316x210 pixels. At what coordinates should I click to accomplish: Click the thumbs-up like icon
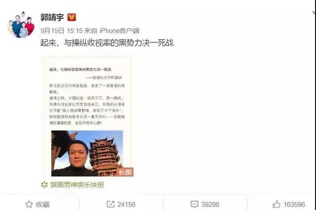pos(276,205)
